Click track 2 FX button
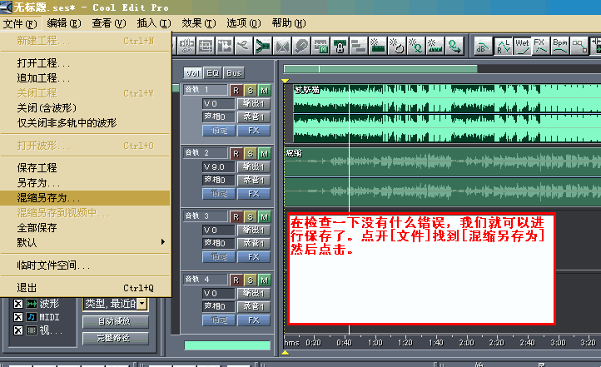The height and width of the screenshot is (367, 601). click(x=254, y=194)
